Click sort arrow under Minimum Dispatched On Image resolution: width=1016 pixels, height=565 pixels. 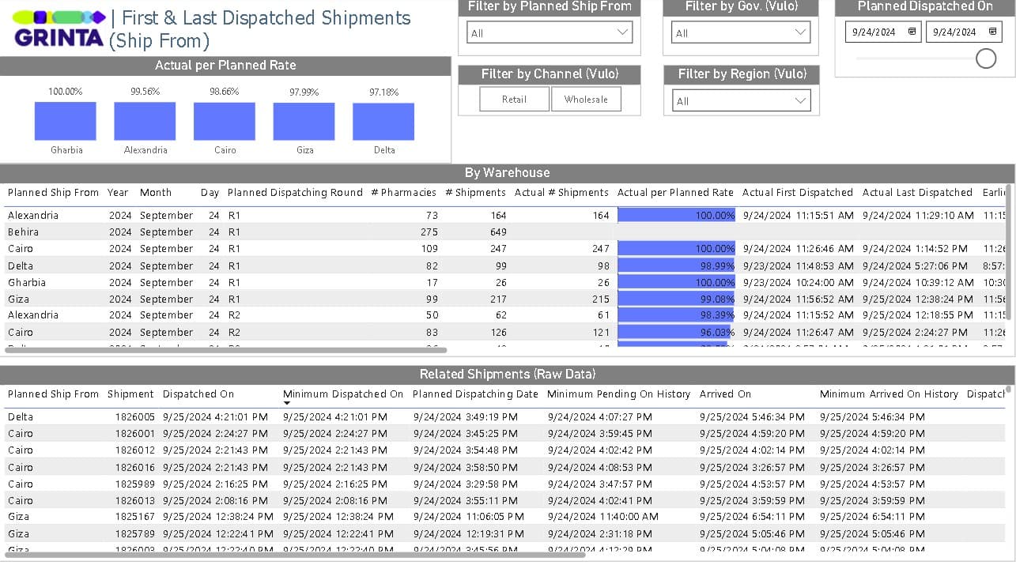[x=287, y=404]
